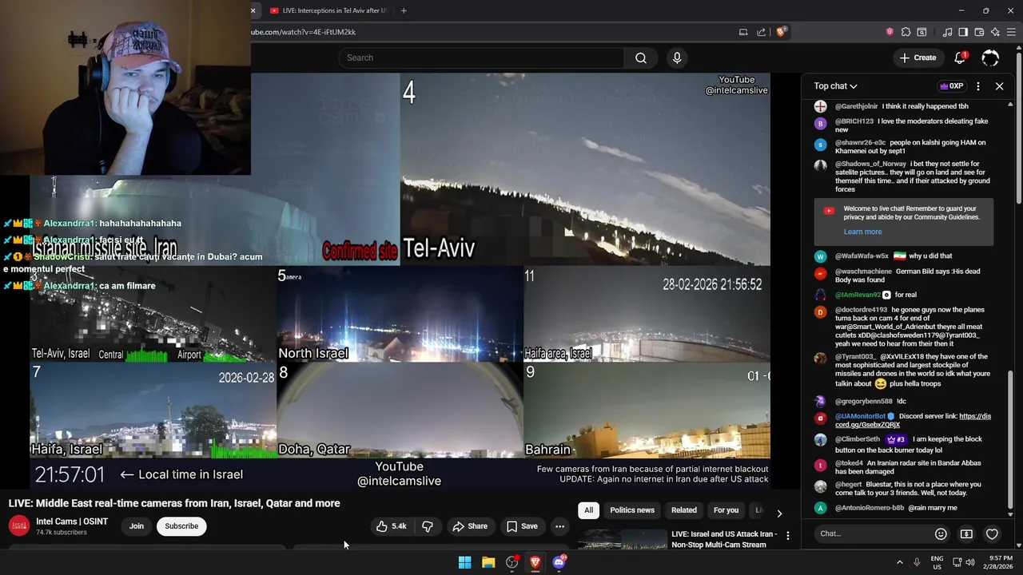Start voice search with the microphone icon
The image size is (1023, 575).
[677, 57]
